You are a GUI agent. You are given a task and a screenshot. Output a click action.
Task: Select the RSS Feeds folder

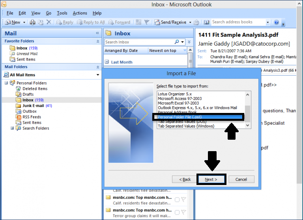coord(28,117)
